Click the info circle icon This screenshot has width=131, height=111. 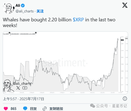coord(125,99)
